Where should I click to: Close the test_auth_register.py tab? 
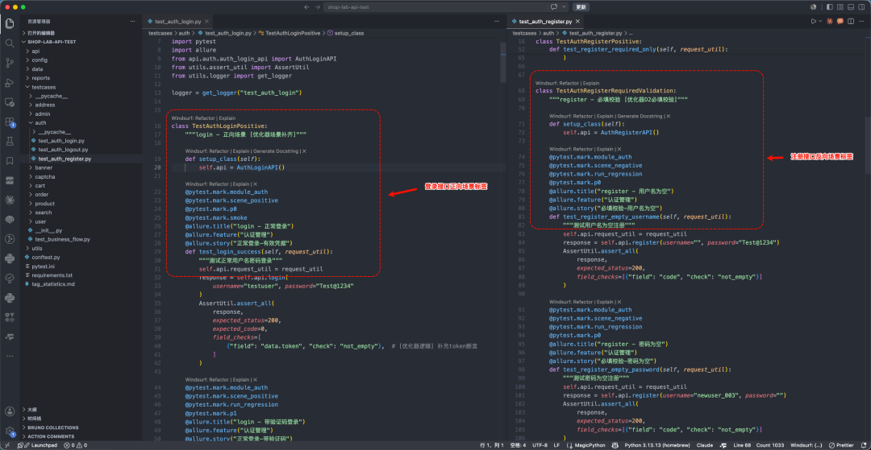point(578,21)
